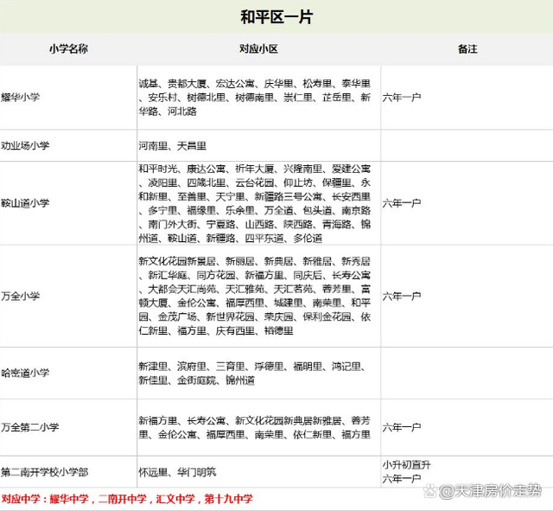
Task: Select the 万全小学 school name cell
Action: click(21, 296)
